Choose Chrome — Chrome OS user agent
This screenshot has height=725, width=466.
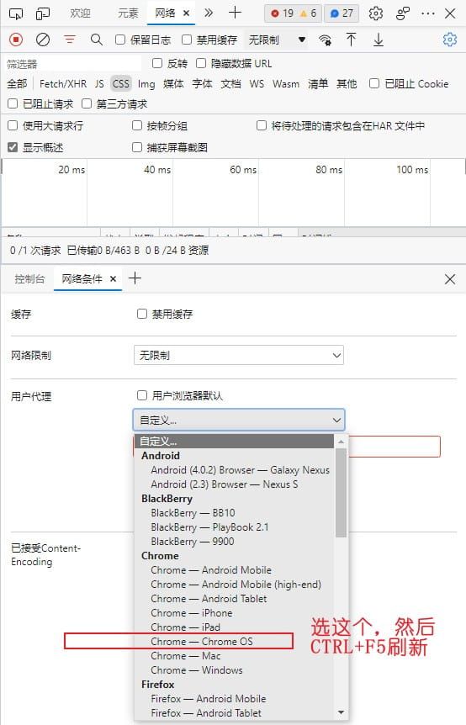click(x=202, y=641)
